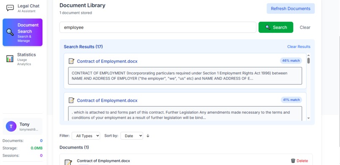Click the Documents (1) heading

74,147
